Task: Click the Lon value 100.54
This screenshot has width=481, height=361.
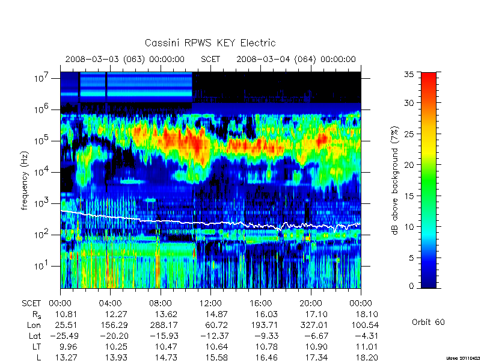Action: click(365, 325)
